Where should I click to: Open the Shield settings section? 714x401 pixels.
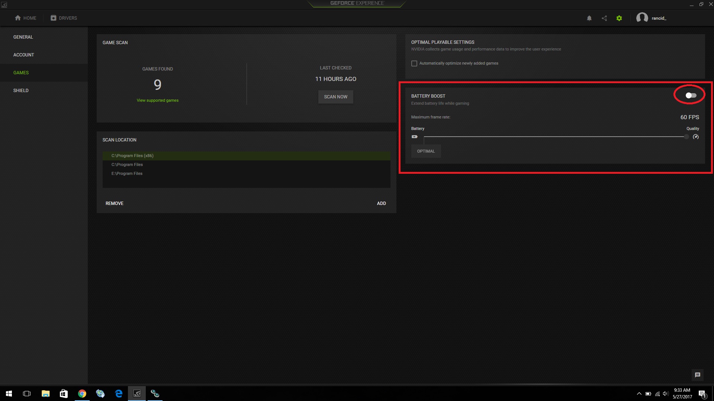click(x=21, y=91)
